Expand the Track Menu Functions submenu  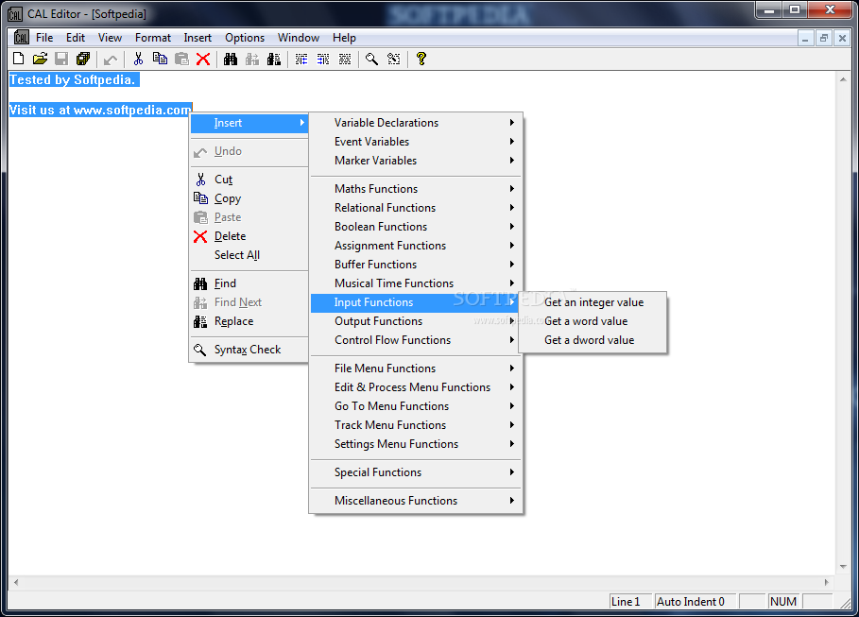(416, 424)
